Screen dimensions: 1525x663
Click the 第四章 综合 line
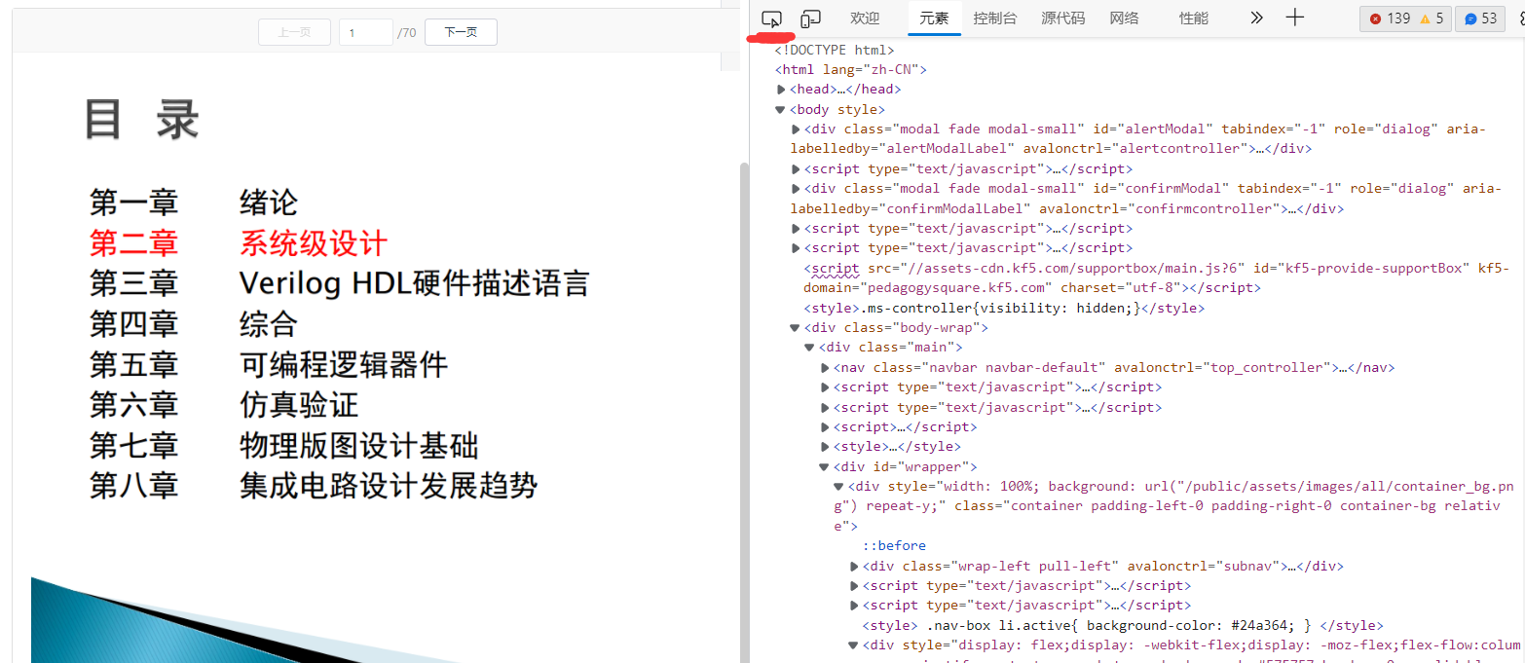tap(194, 324)
